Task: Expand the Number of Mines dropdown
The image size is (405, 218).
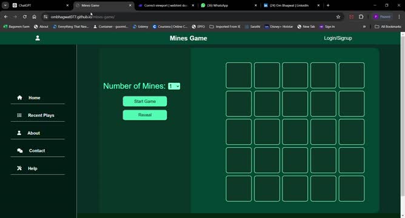Action: 174,86
